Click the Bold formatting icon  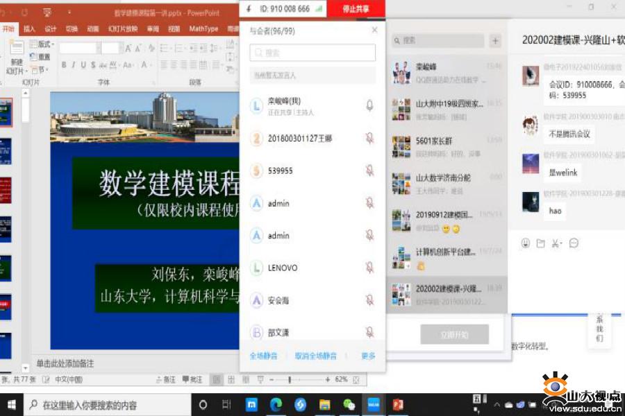tap(64, 65)
